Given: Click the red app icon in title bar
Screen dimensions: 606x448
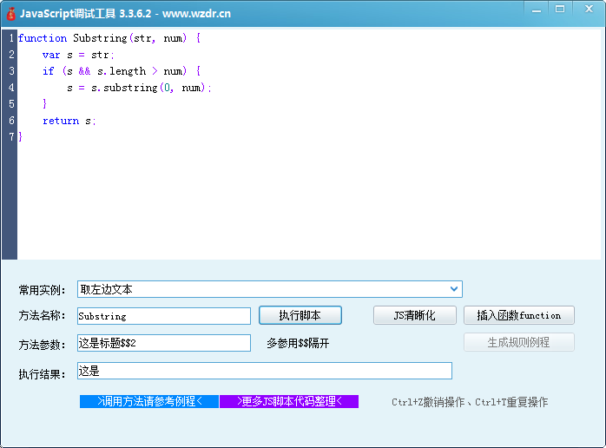Looking at the screenshot, I should [x=10, y=14].
